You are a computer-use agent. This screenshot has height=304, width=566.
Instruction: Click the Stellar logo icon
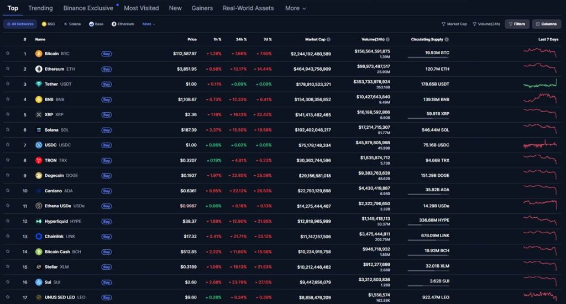39,267
